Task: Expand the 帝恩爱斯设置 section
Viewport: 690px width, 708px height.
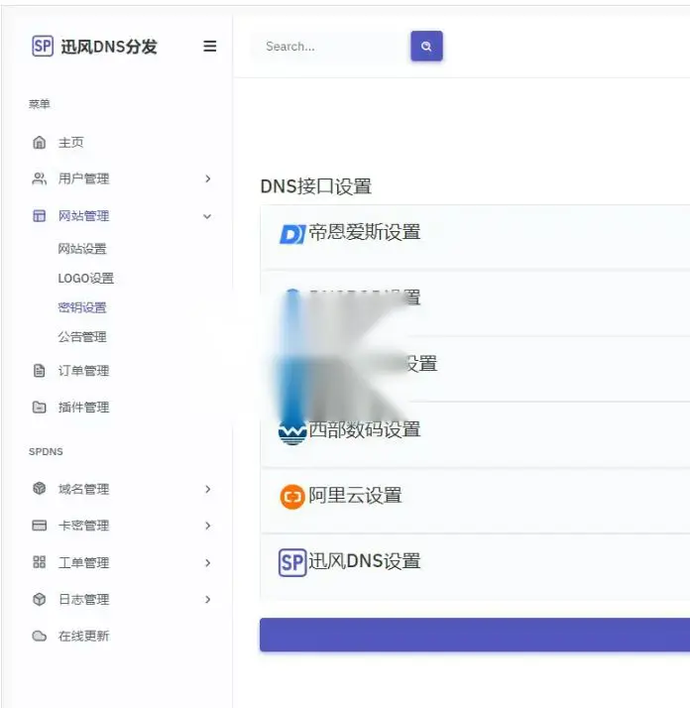Action: click(475, 237)
